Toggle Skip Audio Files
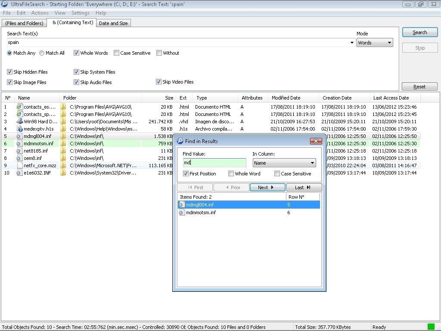 (76, 82)
